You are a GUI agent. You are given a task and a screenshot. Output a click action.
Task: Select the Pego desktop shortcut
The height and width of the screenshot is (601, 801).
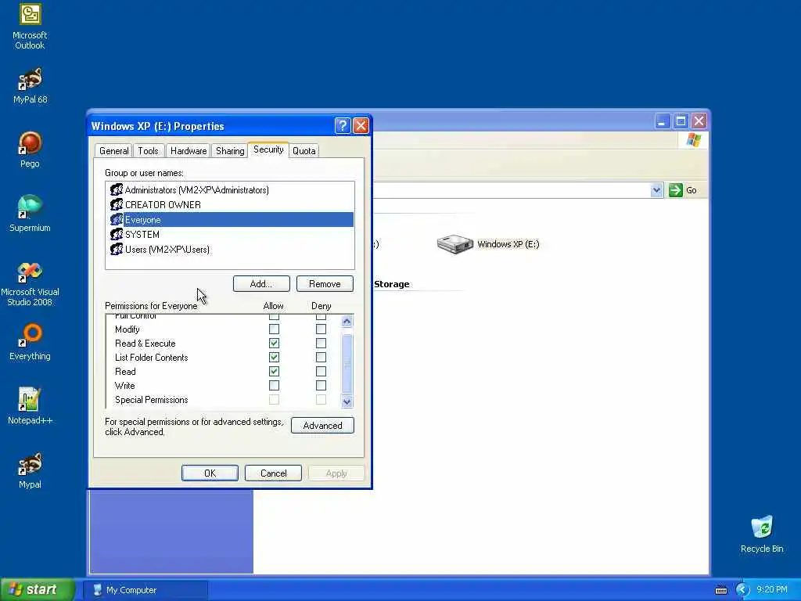[x=30, y=149]
